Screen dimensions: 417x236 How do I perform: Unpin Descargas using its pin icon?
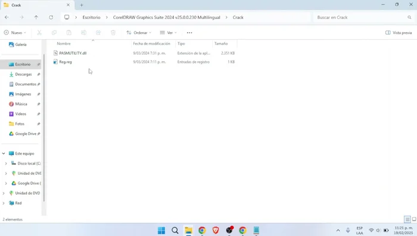click(x=39, y=74)
